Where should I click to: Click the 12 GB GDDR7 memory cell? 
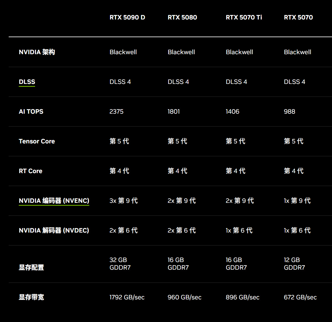294,264
